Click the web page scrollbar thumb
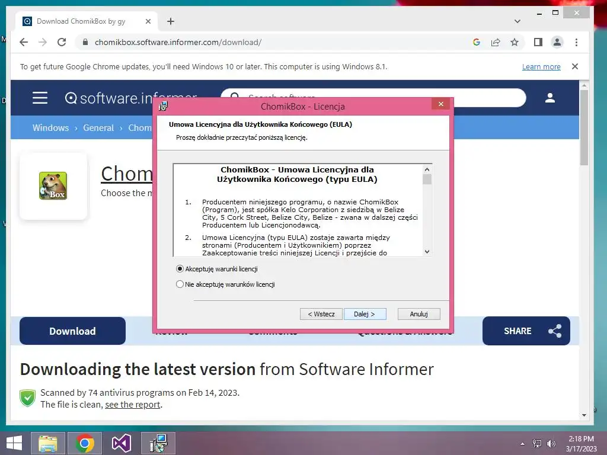This screenshot has height=455, width=607. click(584, 128)
